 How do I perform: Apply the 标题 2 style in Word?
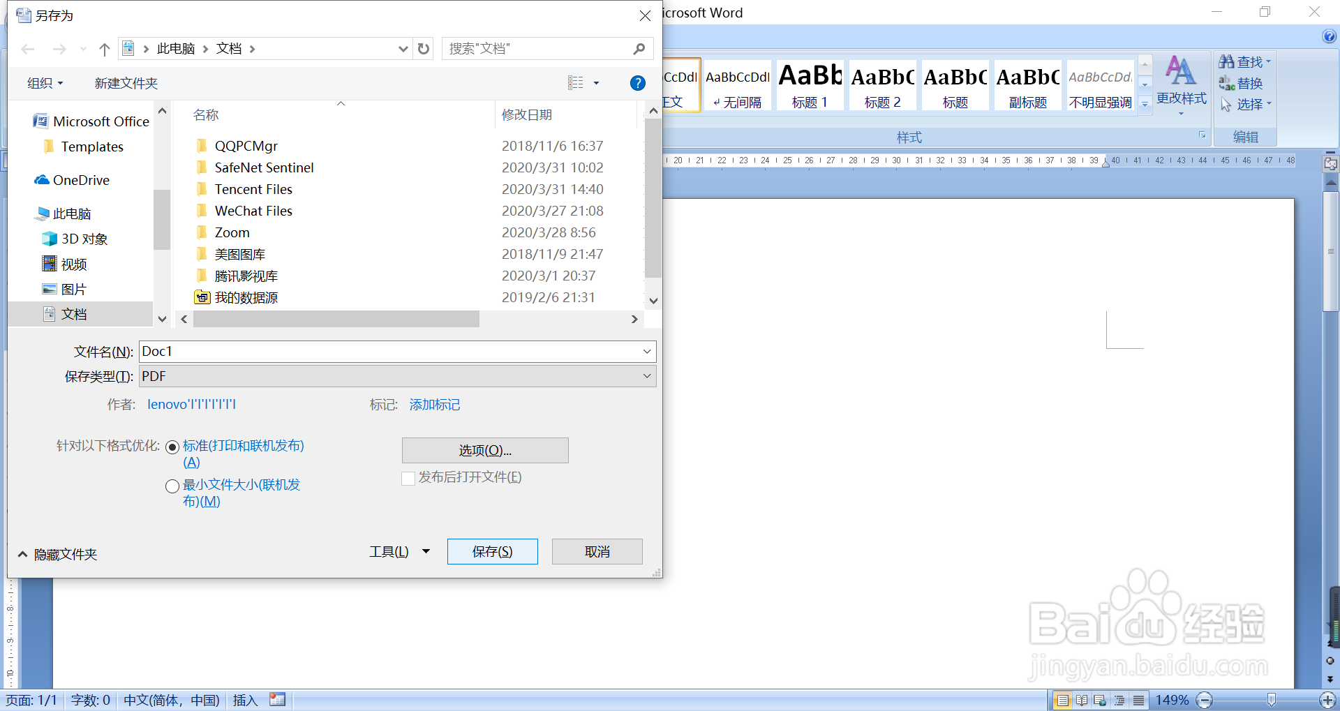[x=883, y=85]
